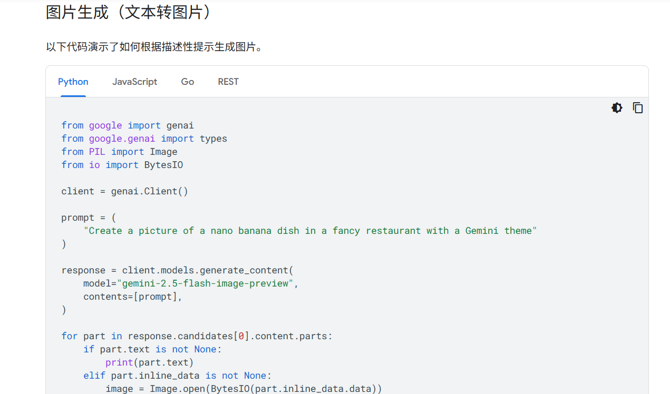Copy the code sample to clipboard

pos(637,108)
